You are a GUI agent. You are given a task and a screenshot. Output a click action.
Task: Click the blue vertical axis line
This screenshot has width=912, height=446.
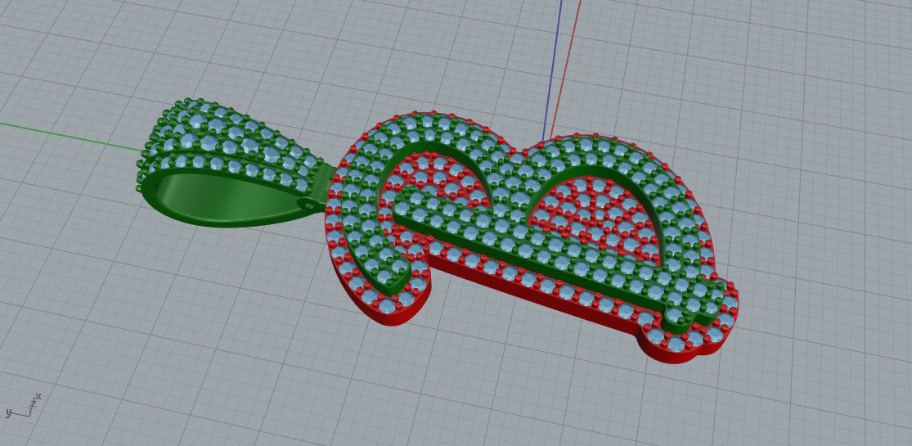[553, 70]
